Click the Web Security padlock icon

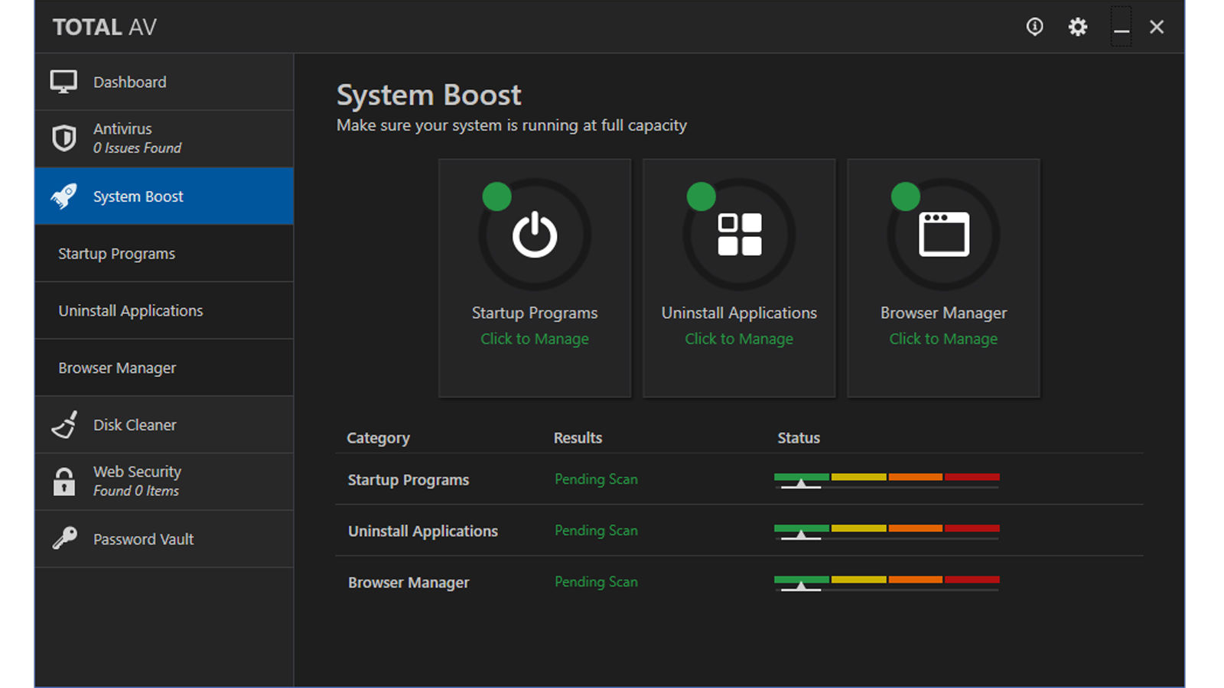click(x=64, y=482)
